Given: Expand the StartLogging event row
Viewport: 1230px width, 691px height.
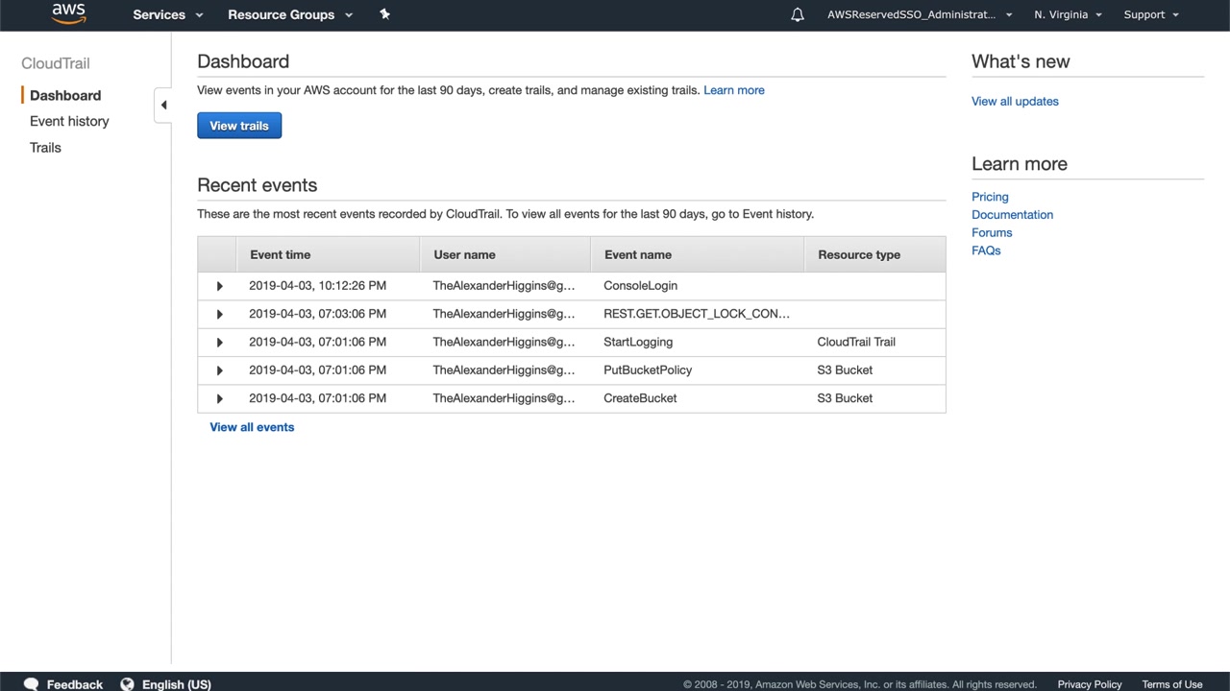Looking at the screenshot, I should click(x=219, y=342).
